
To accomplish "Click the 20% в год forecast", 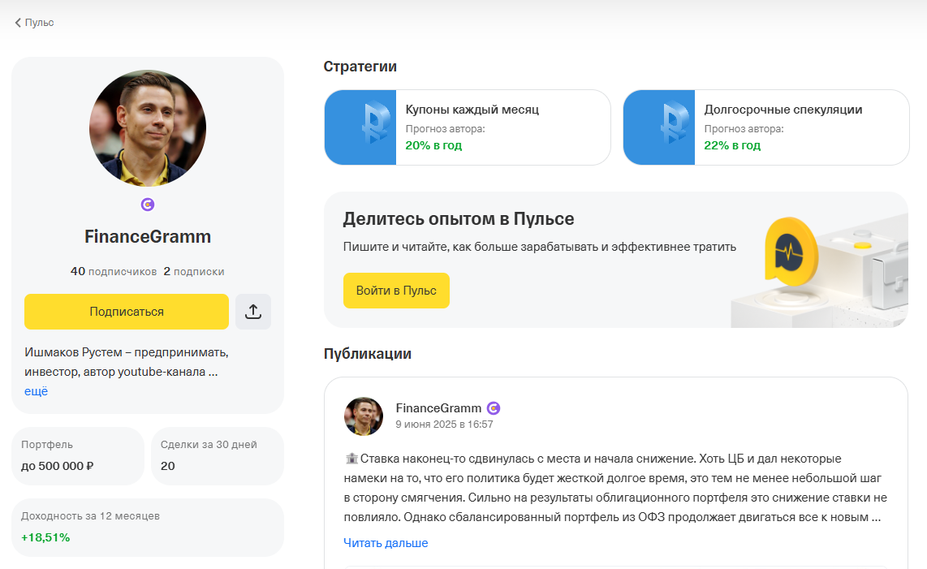I will [433, 145].
